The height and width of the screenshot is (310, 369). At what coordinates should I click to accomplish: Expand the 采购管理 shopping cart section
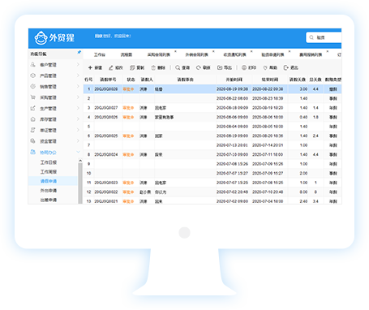pyautogui.click(x=78, y=97)
